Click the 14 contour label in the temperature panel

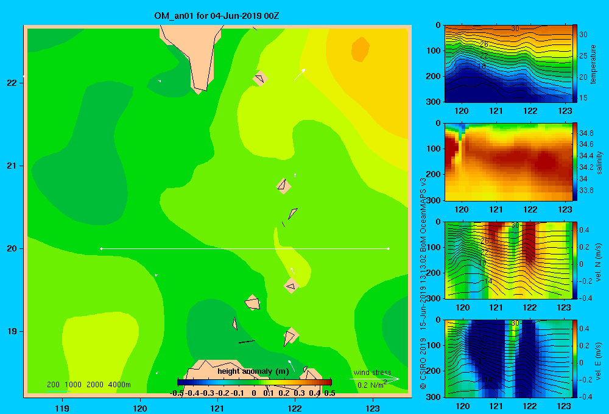coord(488,84)
